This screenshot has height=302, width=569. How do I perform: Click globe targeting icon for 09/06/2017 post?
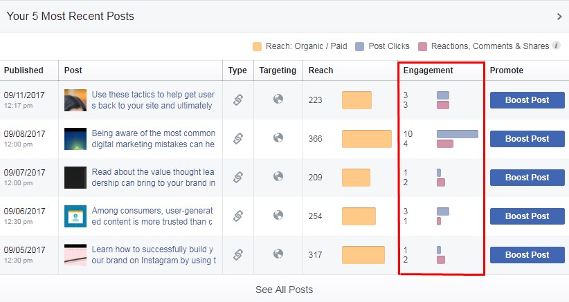[x=278, y=215]
